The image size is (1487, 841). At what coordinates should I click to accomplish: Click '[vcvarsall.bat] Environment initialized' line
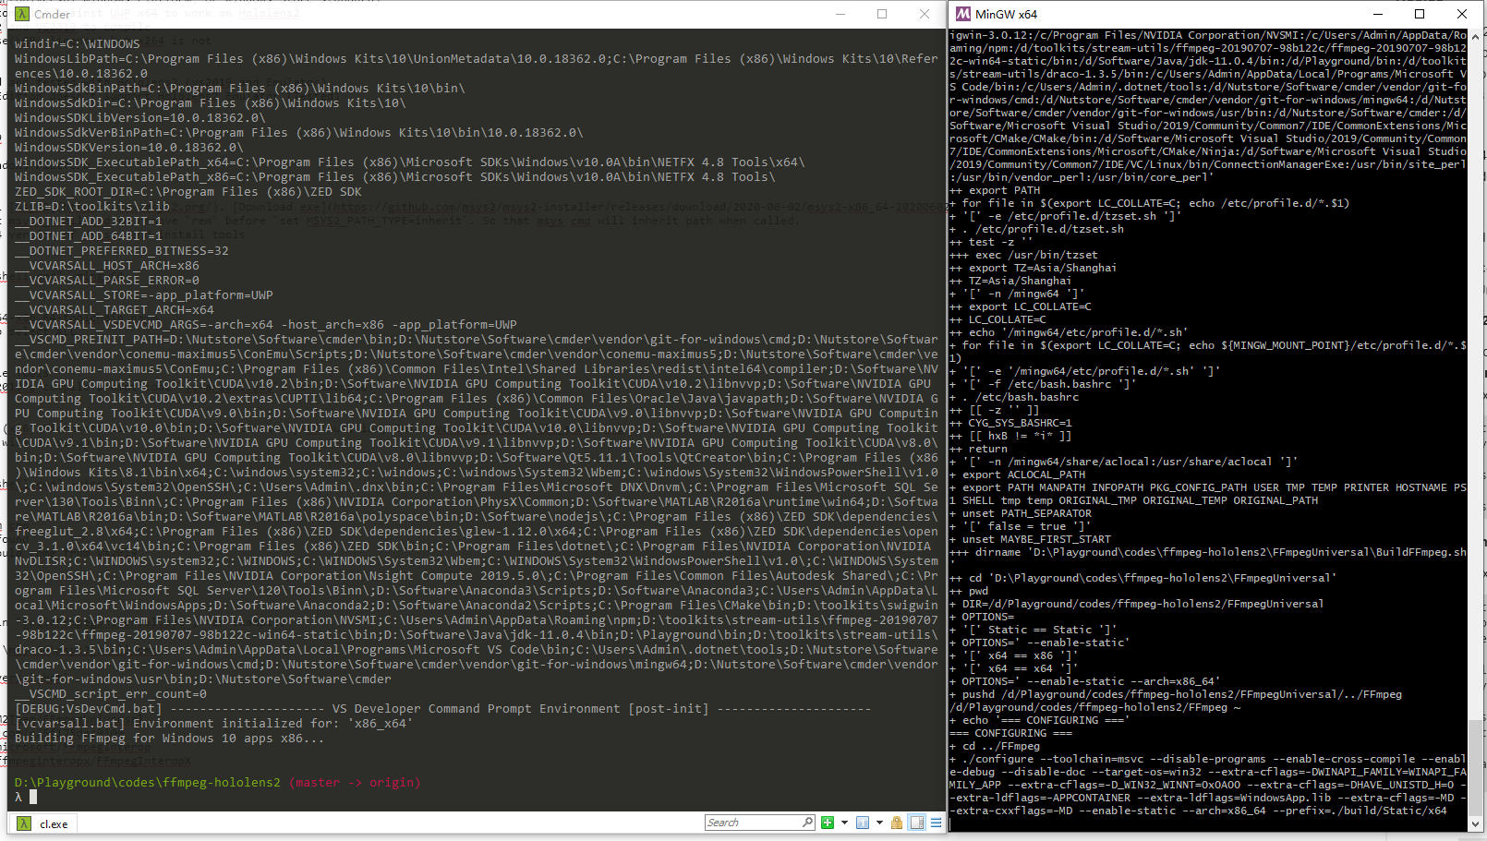[213, 724]
